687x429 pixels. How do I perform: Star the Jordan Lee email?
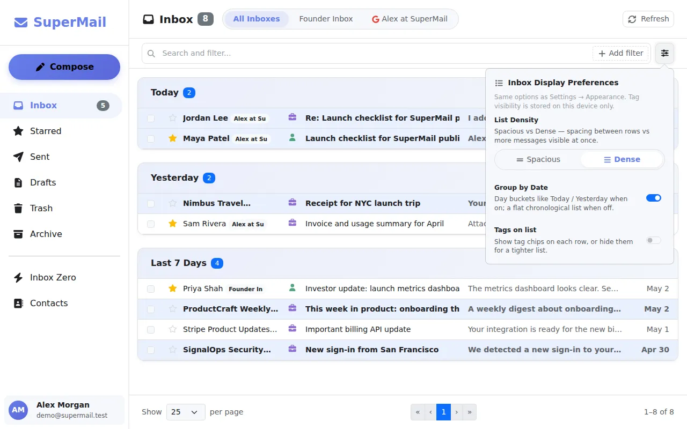(173, 118)
